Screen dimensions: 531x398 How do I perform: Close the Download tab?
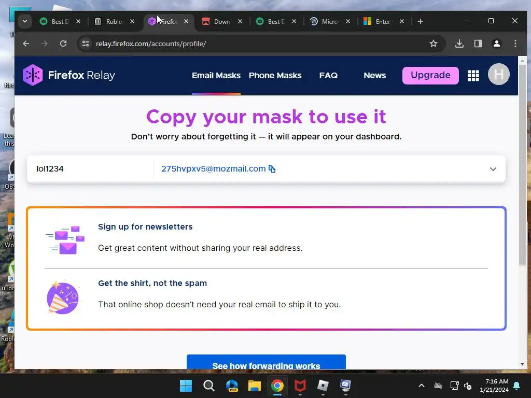coord(240,21)
